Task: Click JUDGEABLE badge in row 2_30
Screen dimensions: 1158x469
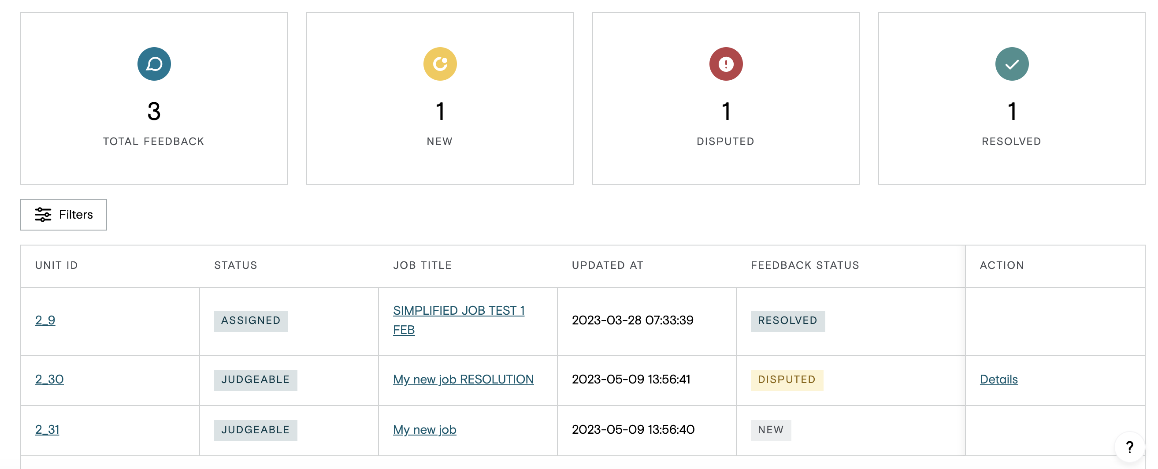Action: (255, 380)
